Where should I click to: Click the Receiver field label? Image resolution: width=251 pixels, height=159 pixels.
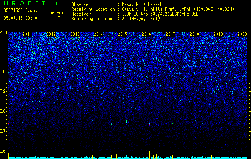[81, 14]
